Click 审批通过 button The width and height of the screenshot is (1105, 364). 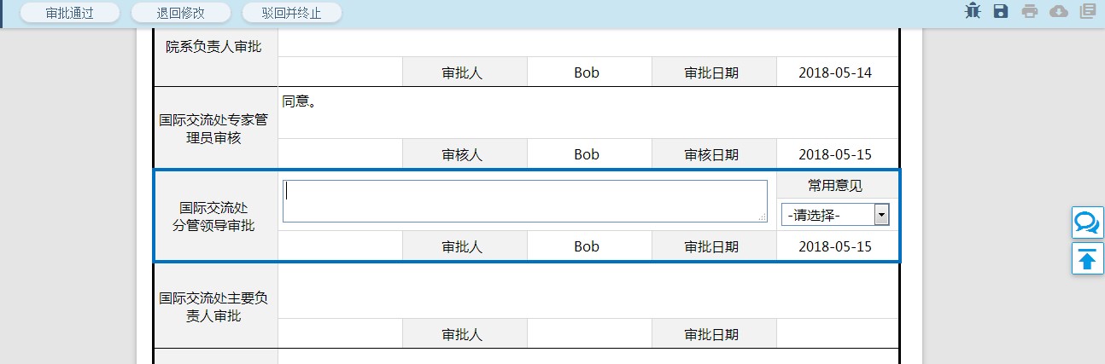point(69,13)
